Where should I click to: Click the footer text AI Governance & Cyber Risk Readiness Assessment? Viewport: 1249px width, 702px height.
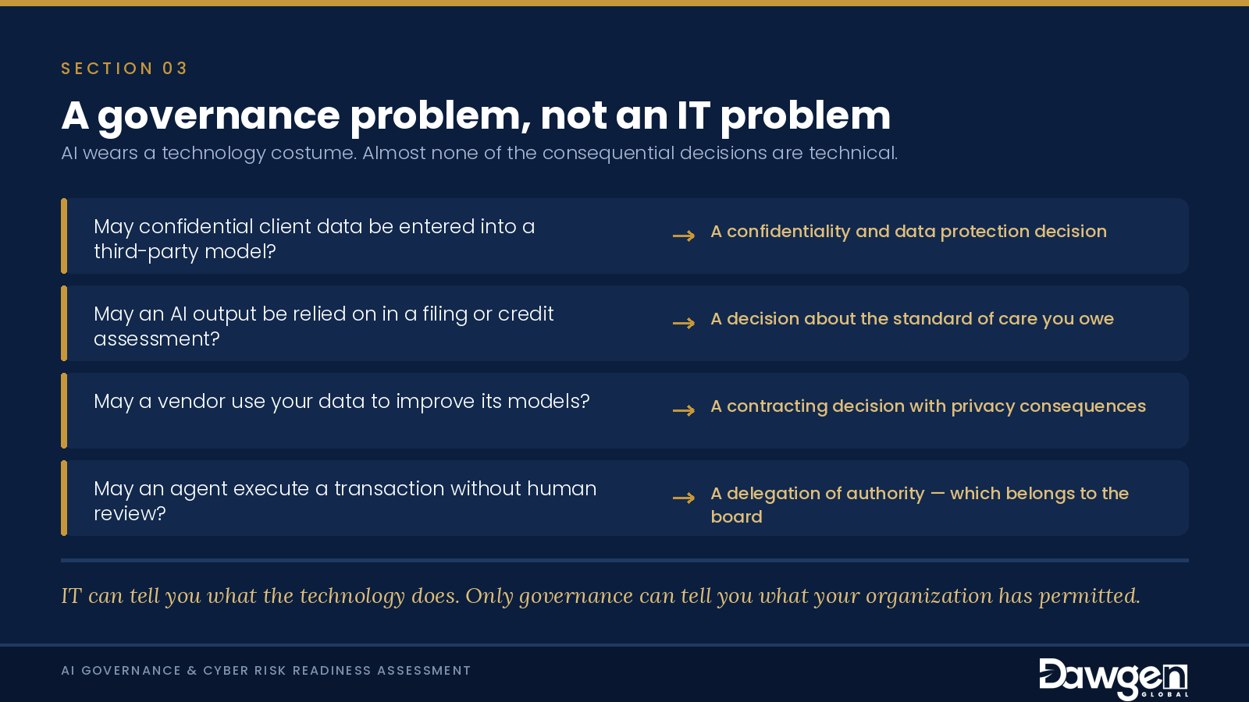point(266,671)
